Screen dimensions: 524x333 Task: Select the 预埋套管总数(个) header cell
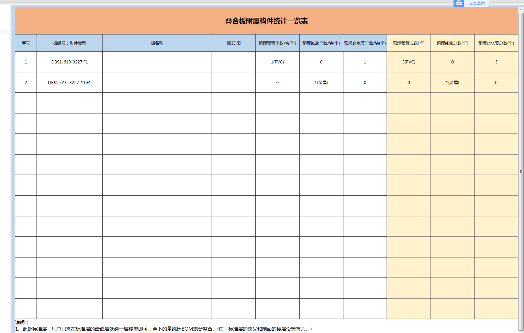[409, 43]
